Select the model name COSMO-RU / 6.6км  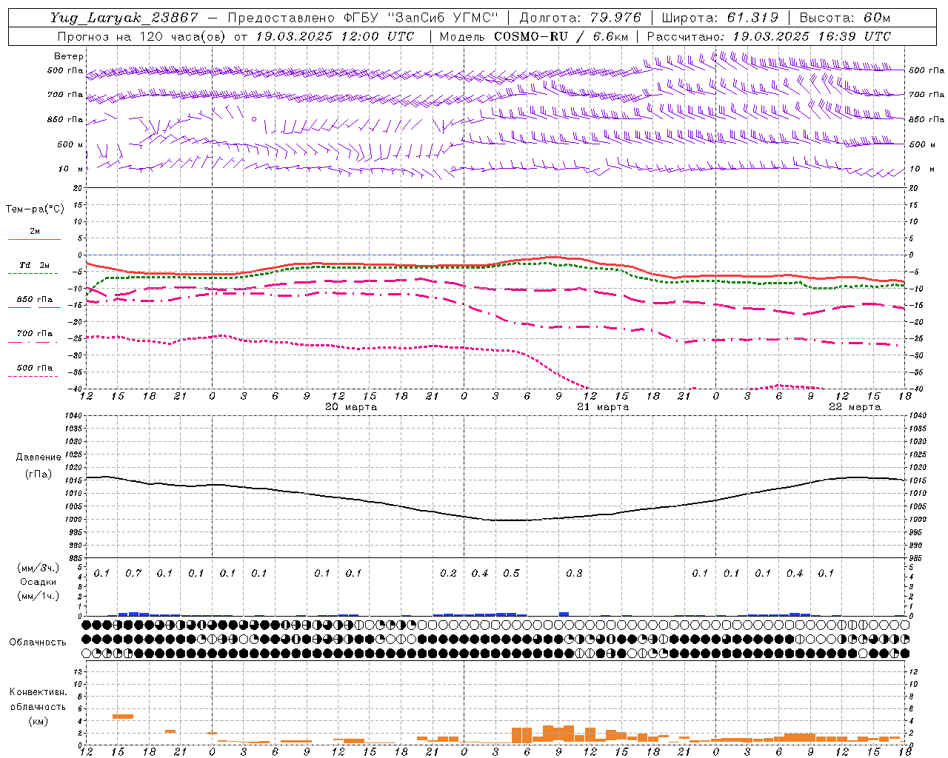tap(561, 36)
